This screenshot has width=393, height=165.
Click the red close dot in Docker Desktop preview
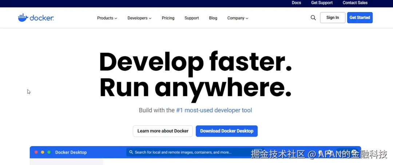coord(36,152)
